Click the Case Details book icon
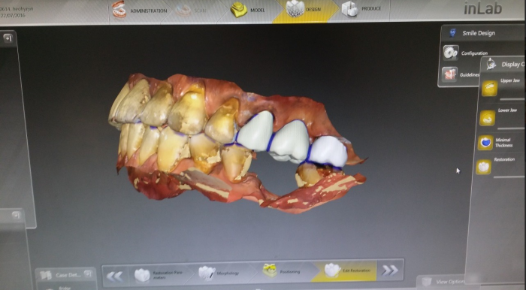This screenshot has height=290, width=526. tap(46, 275)
